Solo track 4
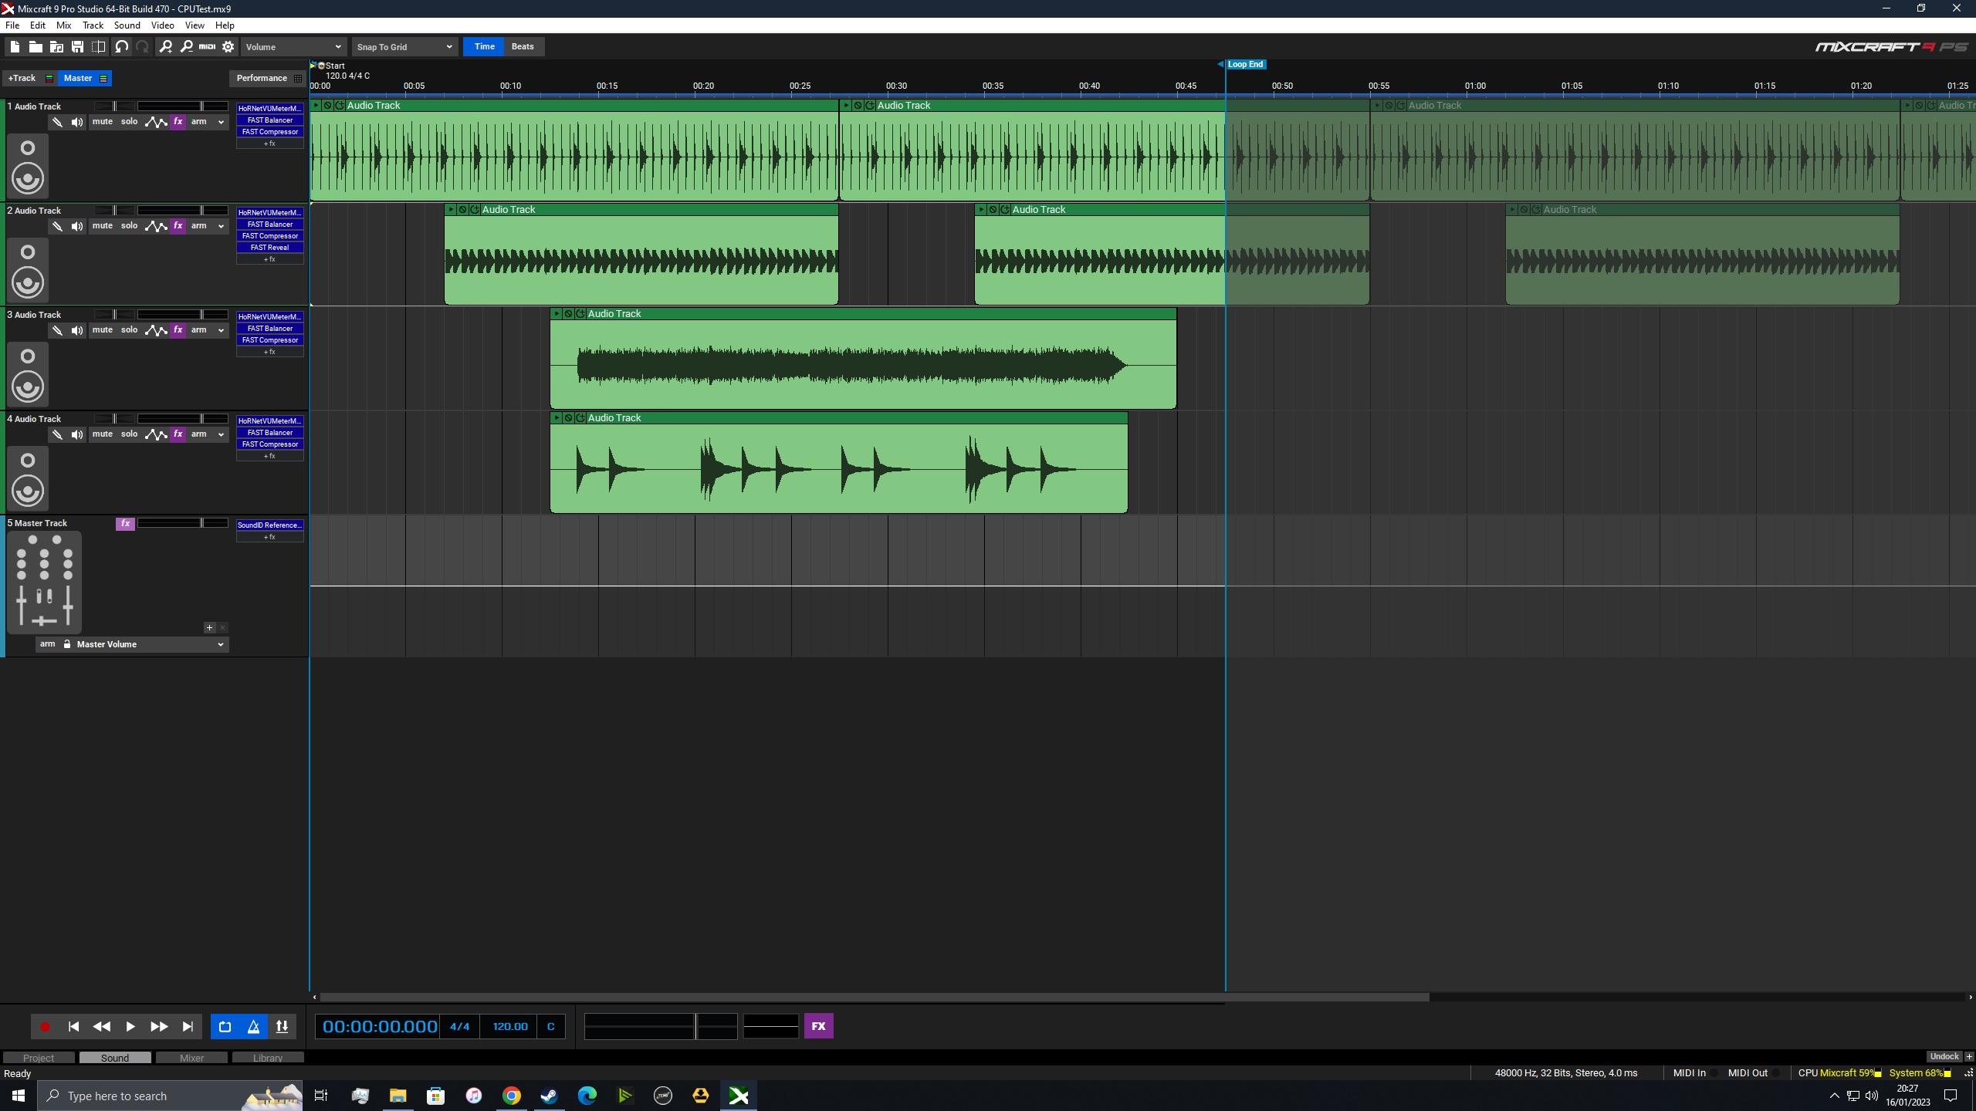Screen dimensions: 1976x1111 [x=129, y=434]
